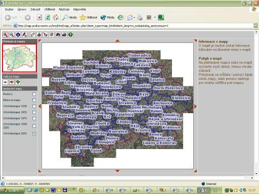Select the zoom out magnifier tool
Viewport: 259px width, 194px height.
[12, 35]
